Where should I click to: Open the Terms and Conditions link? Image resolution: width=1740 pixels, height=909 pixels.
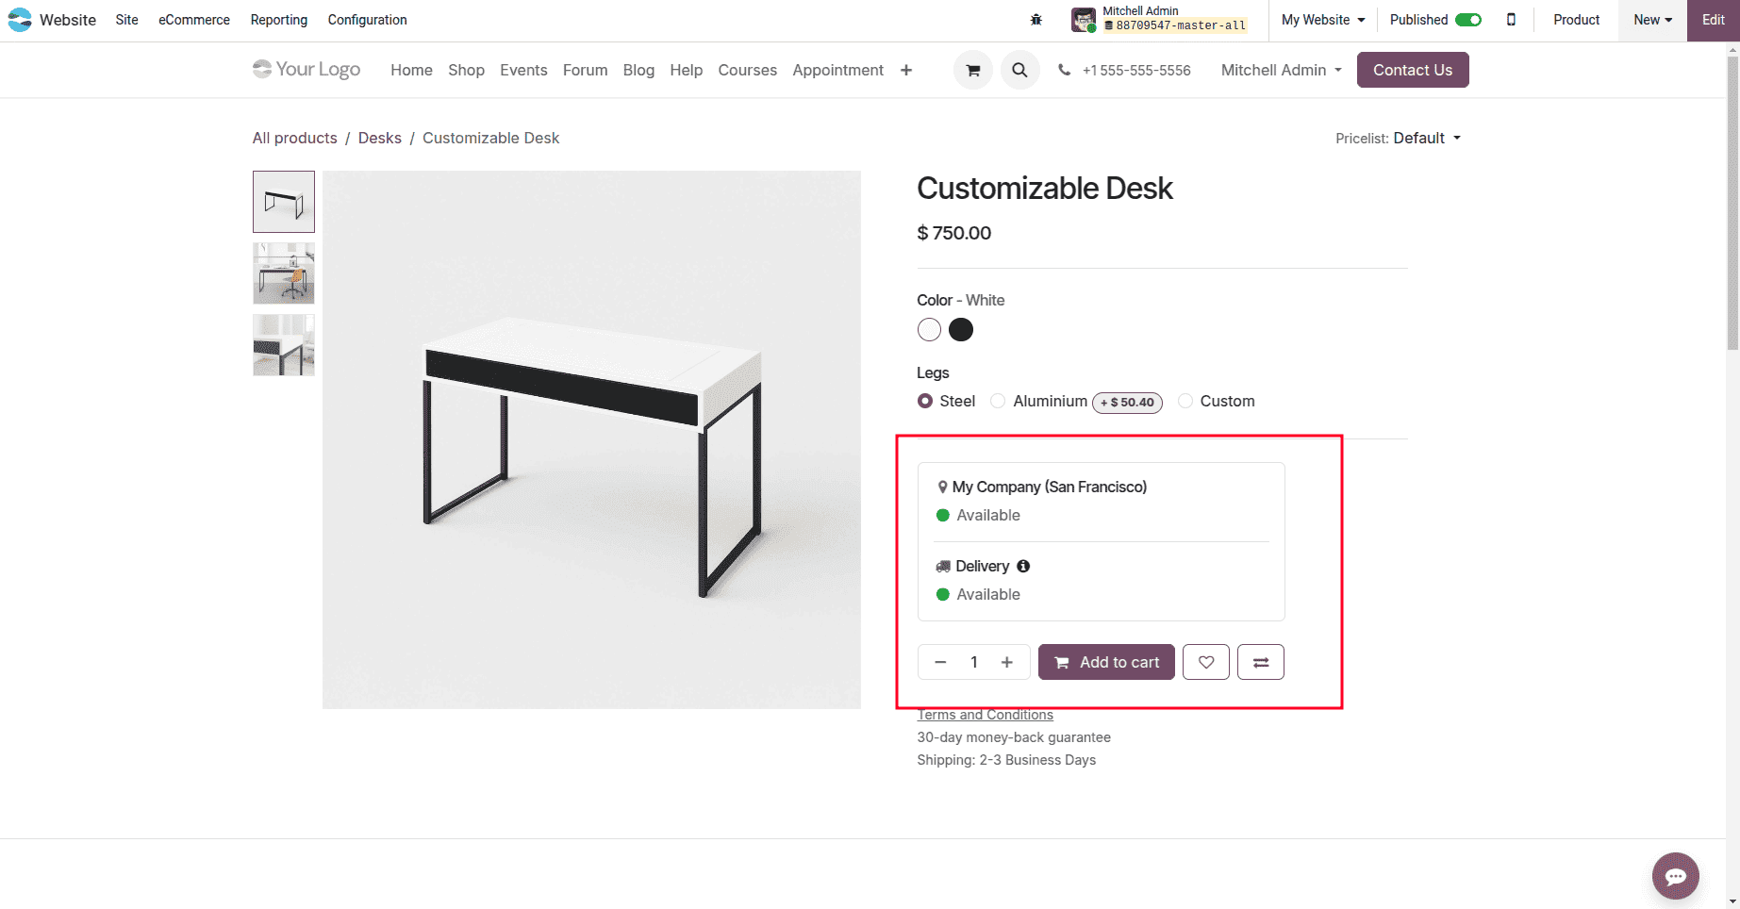pos(985,714)
